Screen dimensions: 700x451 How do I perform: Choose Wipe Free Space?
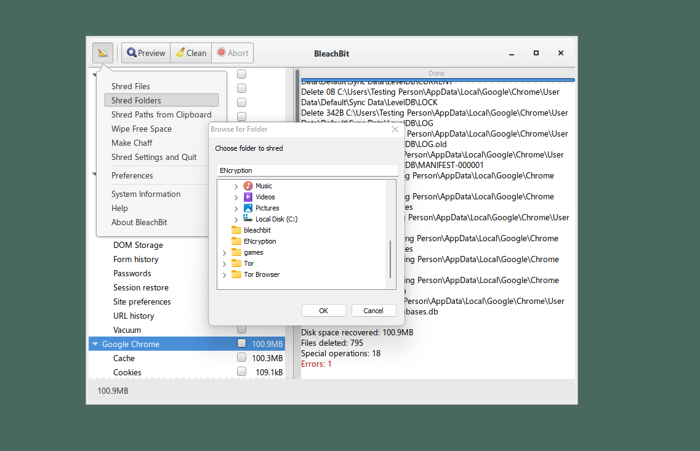(142, 129)
